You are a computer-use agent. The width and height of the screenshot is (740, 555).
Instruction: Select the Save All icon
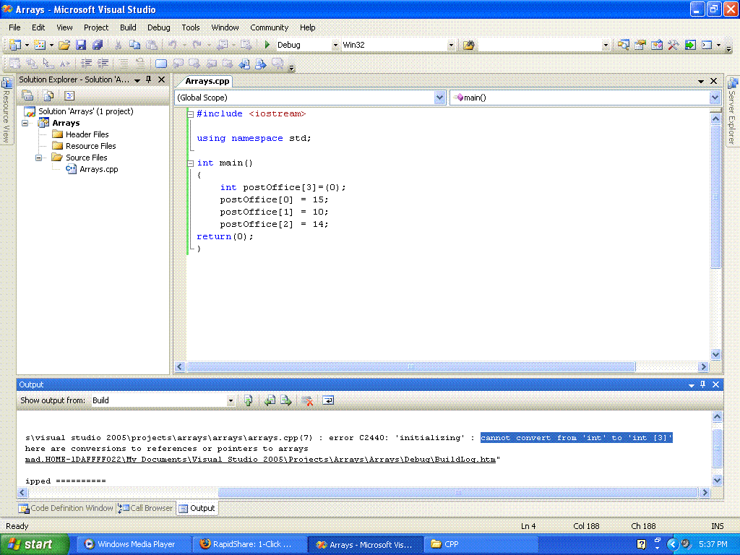98,44
